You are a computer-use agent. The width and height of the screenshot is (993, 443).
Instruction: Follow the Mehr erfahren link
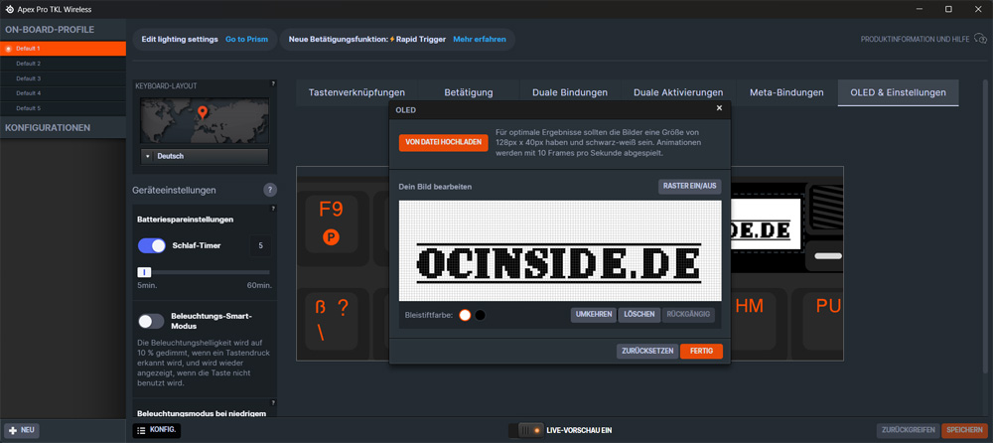pos(480,40)
